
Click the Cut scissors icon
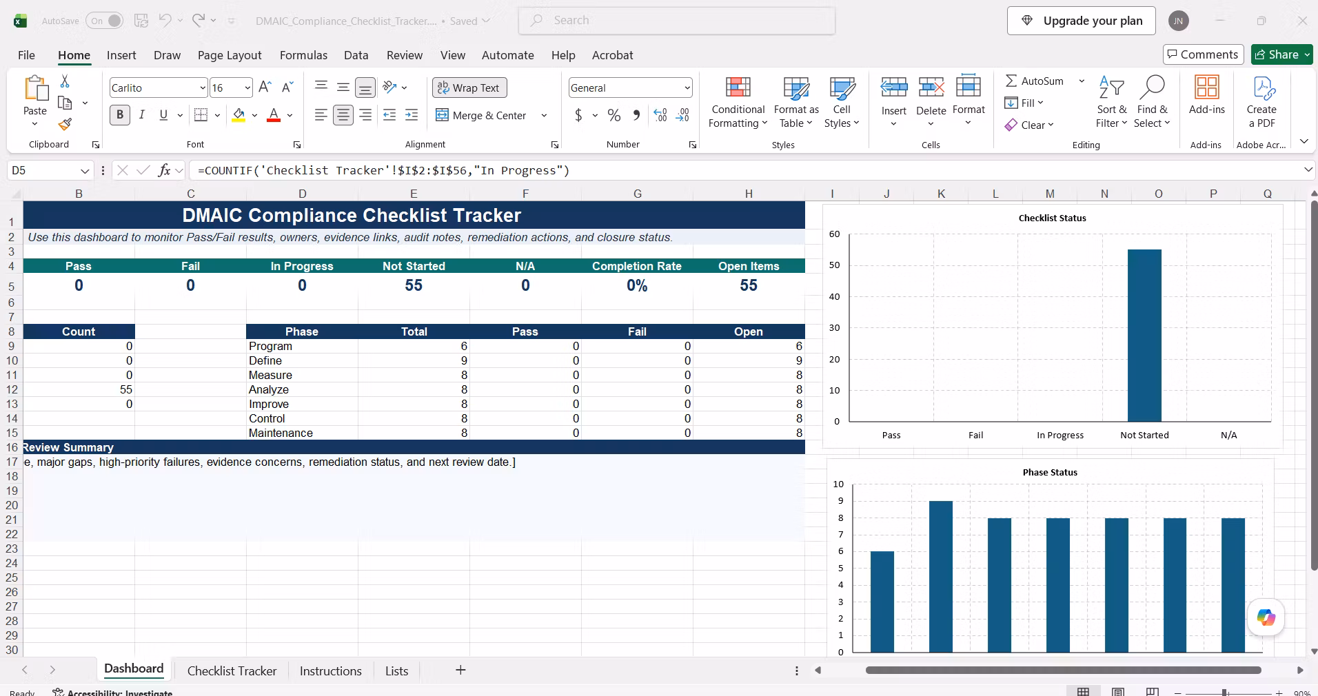(65, 81)
